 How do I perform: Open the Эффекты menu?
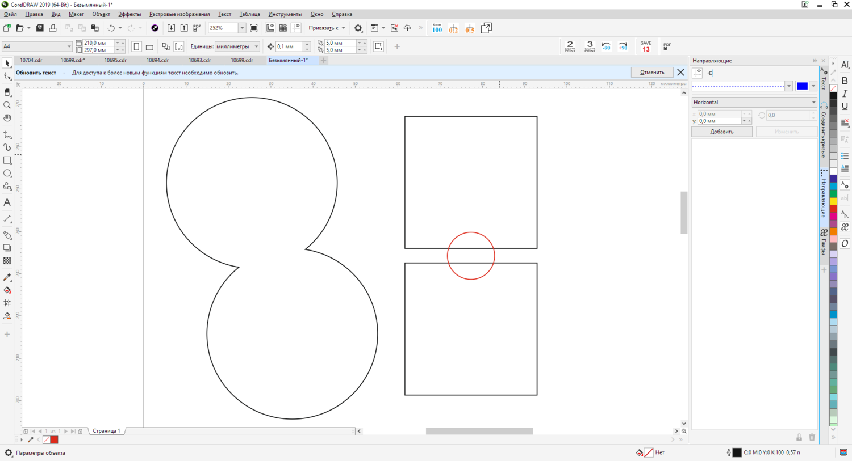[x=130, y=14]
